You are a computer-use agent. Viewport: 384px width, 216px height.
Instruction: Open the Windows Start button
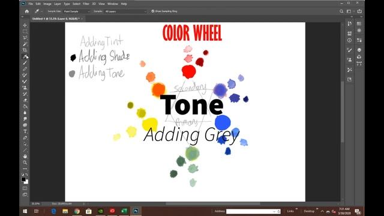pyautogui.click(x=25, y=211)
